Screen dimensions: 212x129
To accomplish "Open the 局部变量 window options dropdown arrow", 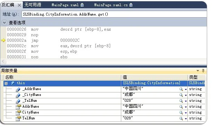I will [x=198, y=71].
